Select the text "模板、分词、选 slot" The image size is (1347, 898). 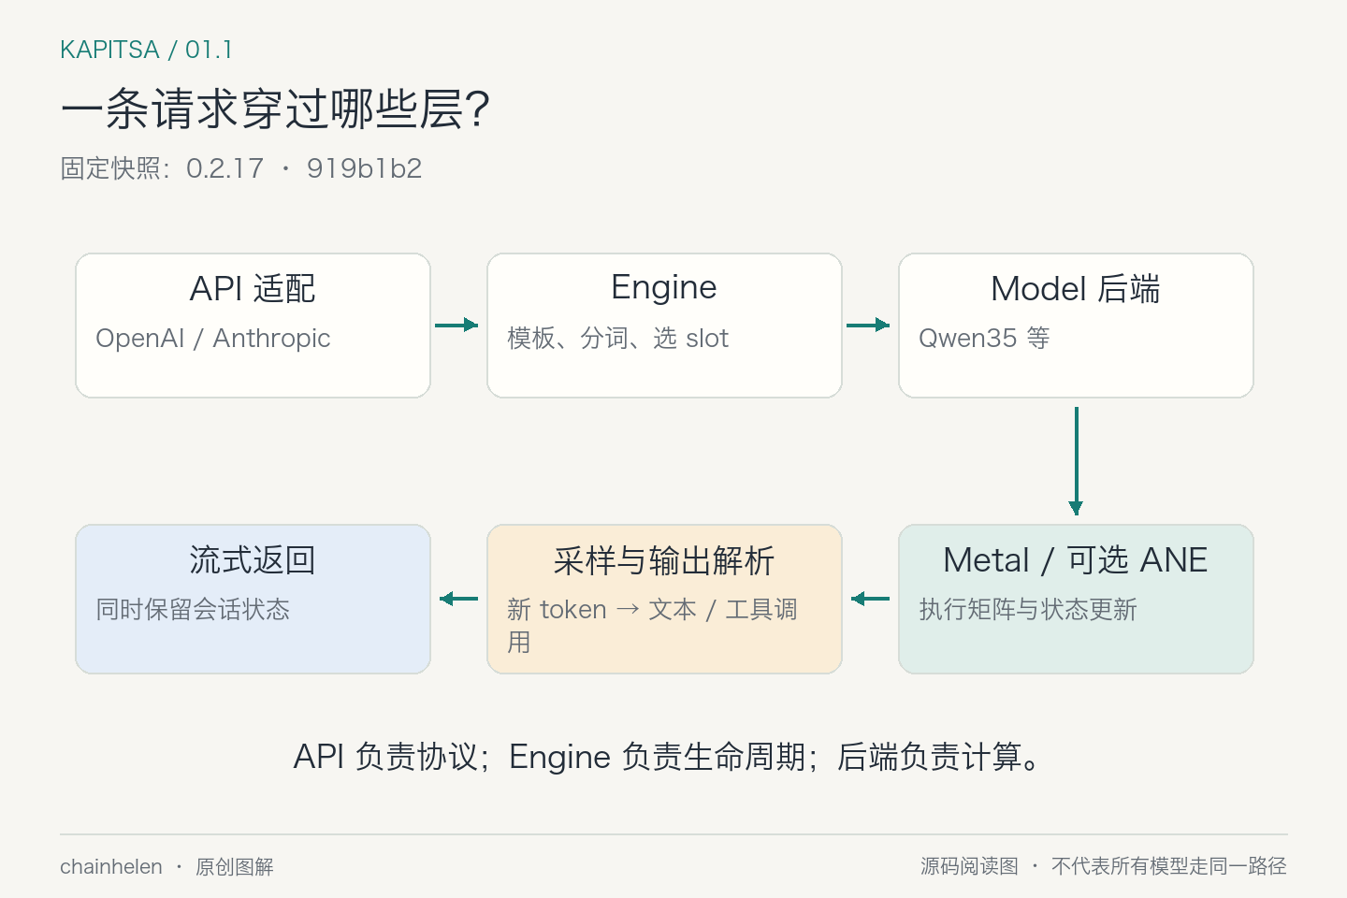pos(617,338)
